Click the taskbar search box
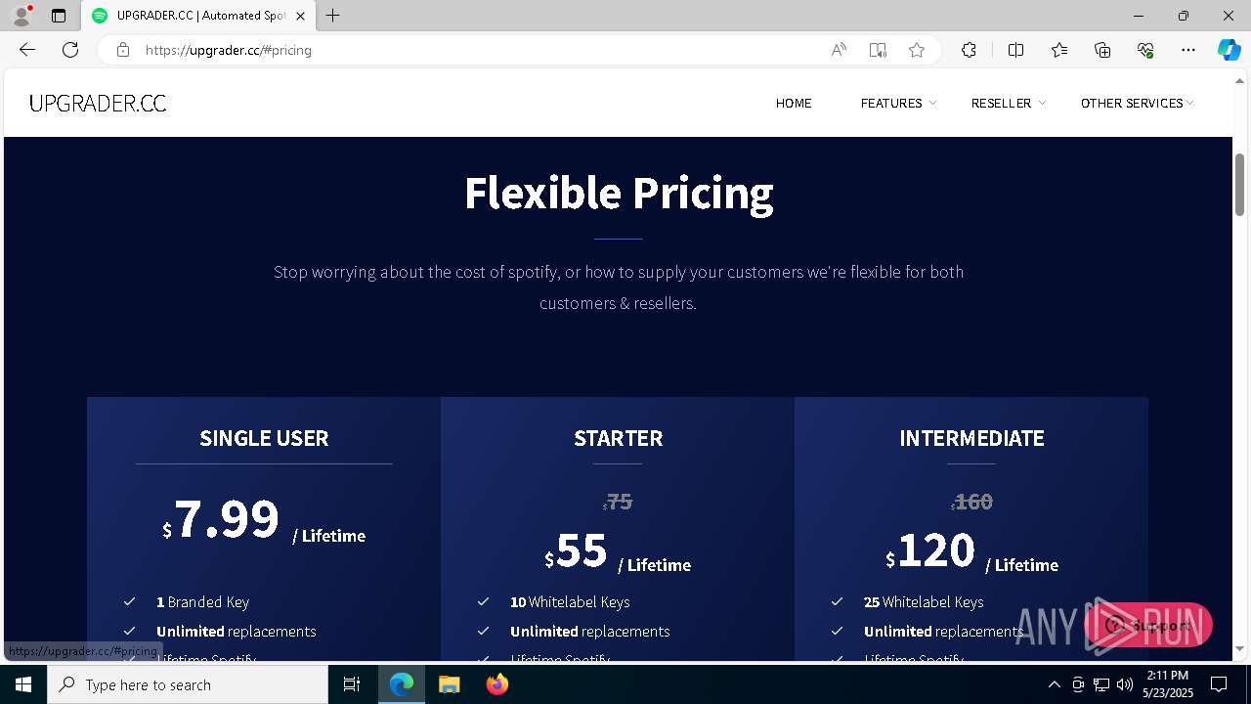 [x=188, y=684]
